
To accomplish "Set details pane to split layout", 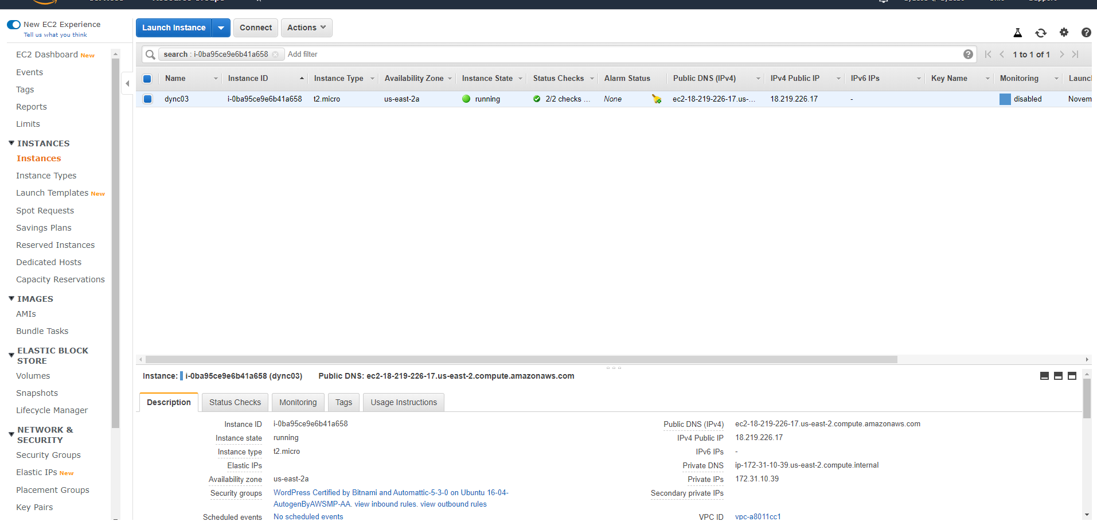I will (1058, 376).
